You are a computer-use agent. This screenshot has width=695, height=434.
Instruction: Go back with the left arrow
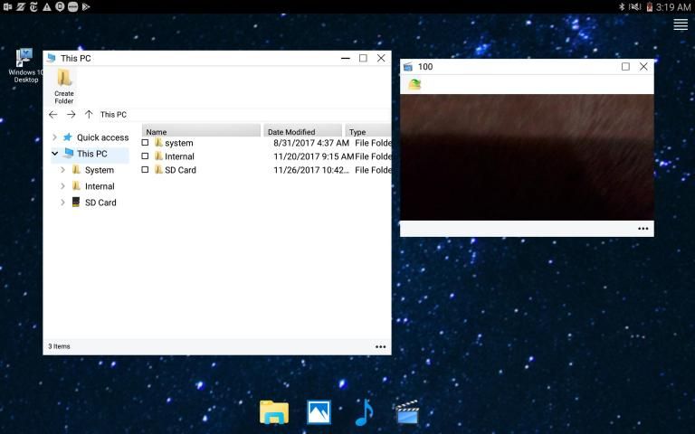point(52,115)
